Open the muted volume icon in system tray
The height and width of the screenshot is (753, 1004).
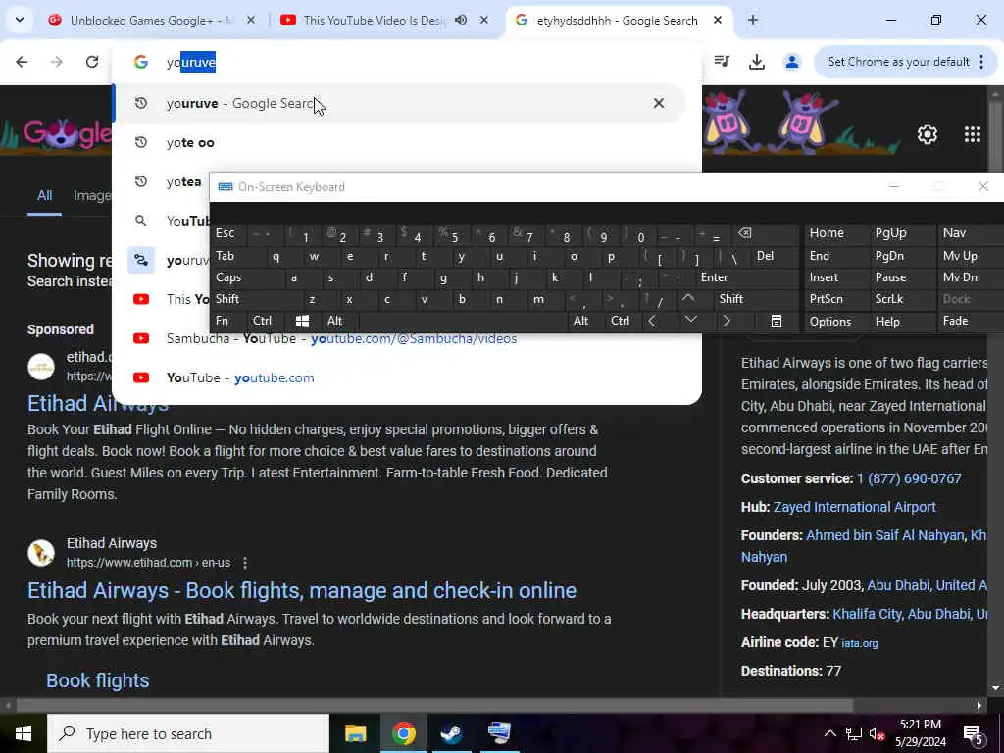click(x=877, y=733)
